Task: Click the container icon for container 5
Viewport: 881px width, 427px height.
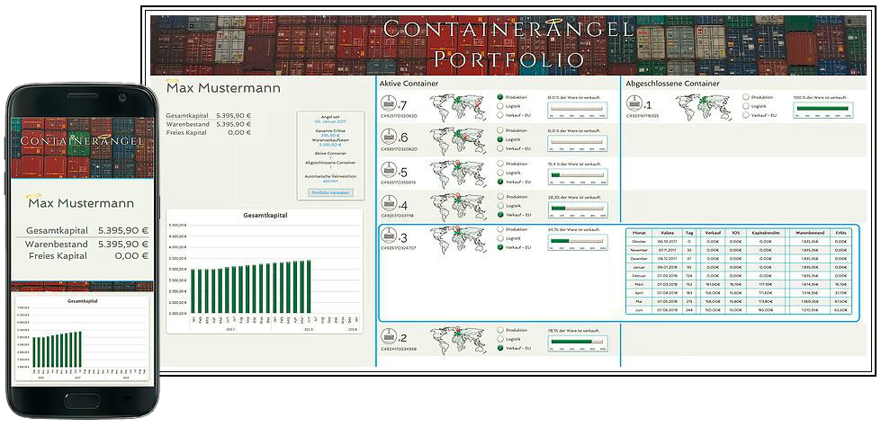Action: click(x=390, y=171)
